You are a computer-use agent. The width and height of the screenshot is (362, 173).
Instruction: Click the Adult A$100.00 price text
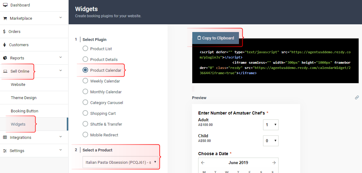pyautogui.click(x=205, y=125)
